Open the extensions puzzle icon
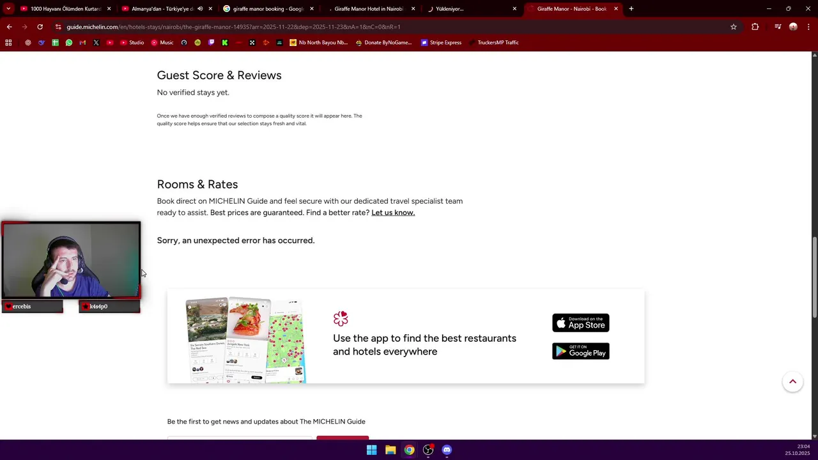818x460 pixels. click(755, 27)
